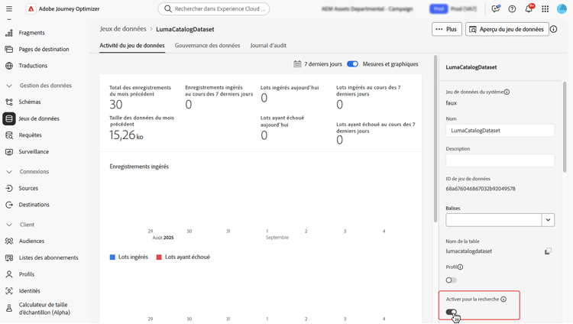Click the Surveillance monitor icon
Image resolution: width=573 pixels, height=324 pixels.
[9, 152]
